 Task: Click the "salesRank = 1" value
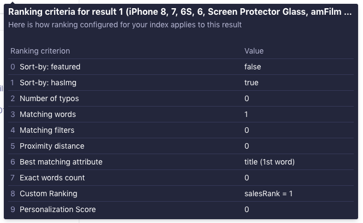(268, 193)
